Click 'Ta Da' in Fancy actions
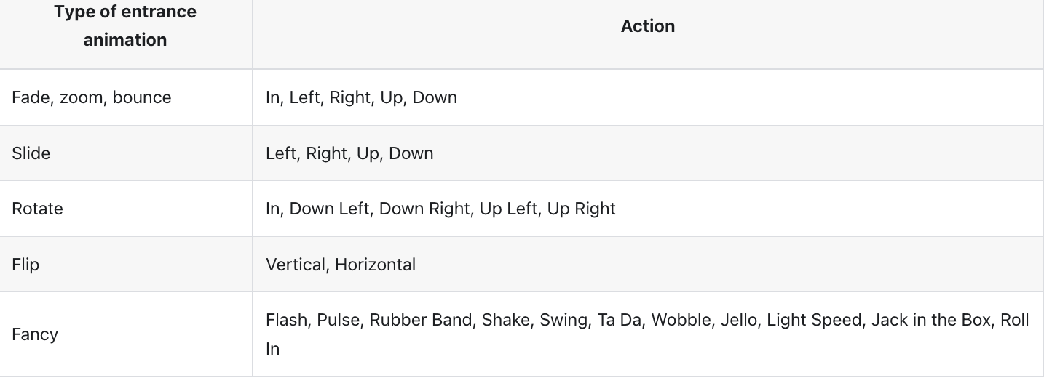Screen dimensions: 1044x378 (619, 321)
